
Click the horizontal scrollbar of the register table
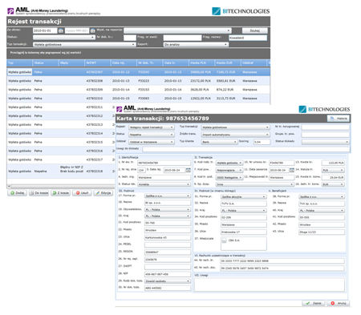click(x=62, y=186)
